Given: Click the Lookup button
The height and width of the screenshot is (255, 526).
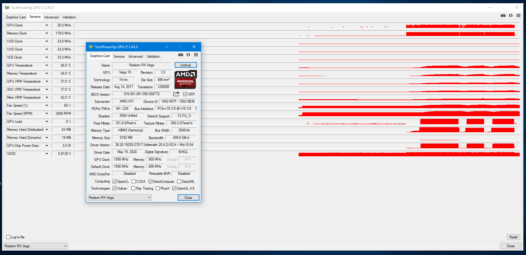Looking at the screenshot, I should 186,65.
